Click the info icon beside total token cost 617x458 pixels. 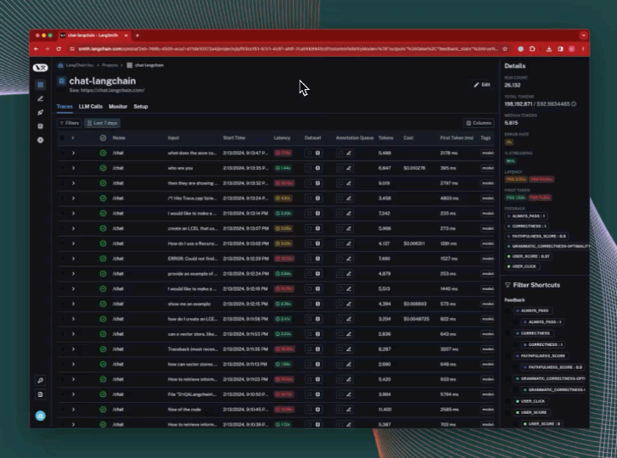click(x=574, y=103)
